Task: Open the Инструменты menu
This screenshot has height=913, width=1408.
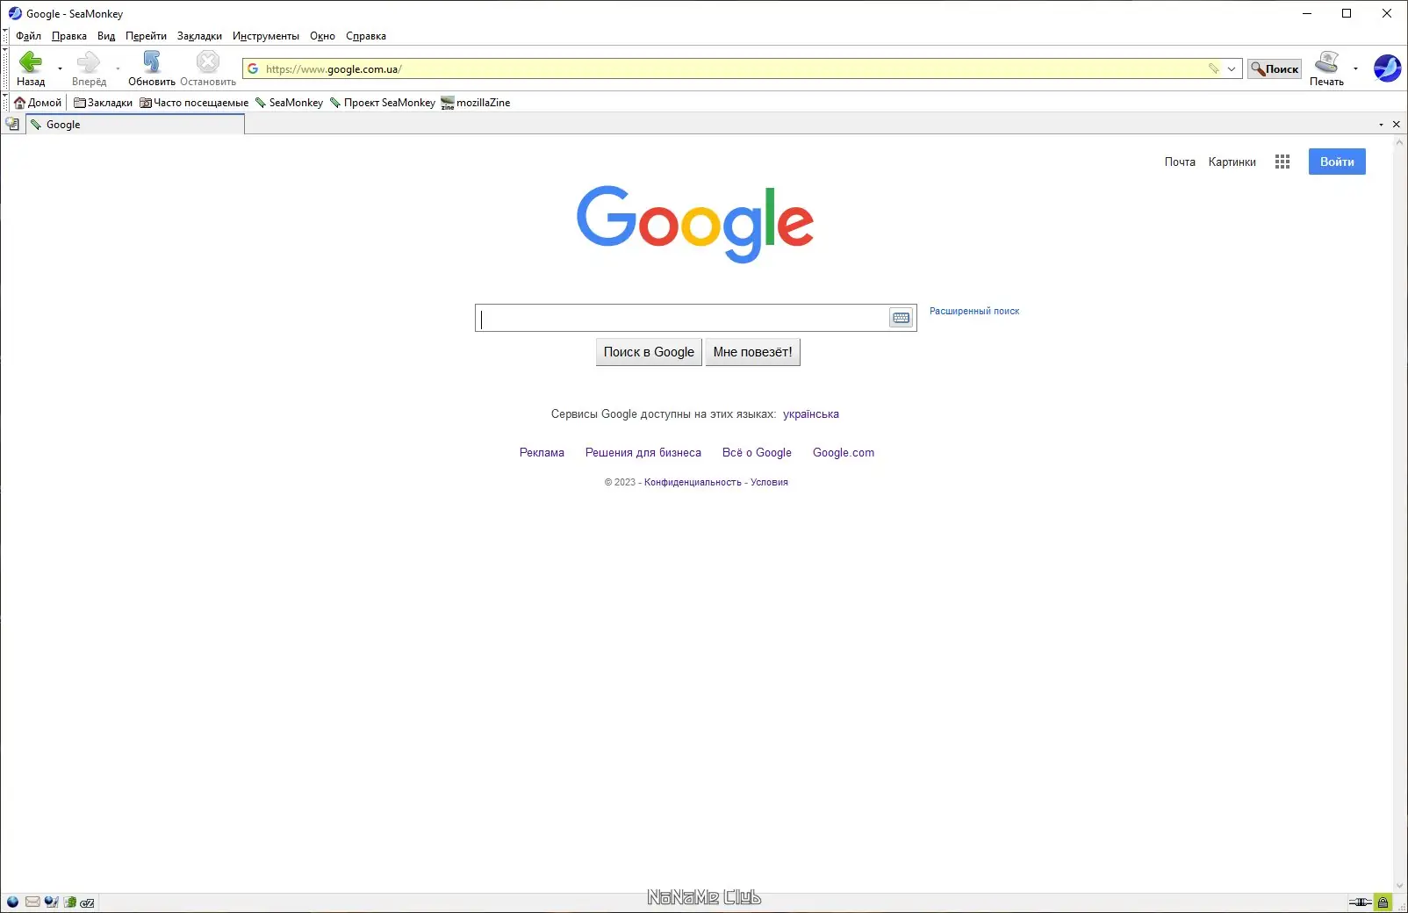Action: [x=266, y=36]
